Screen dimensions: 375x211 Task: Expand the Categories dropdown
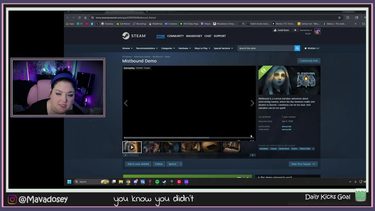(168, 48)
